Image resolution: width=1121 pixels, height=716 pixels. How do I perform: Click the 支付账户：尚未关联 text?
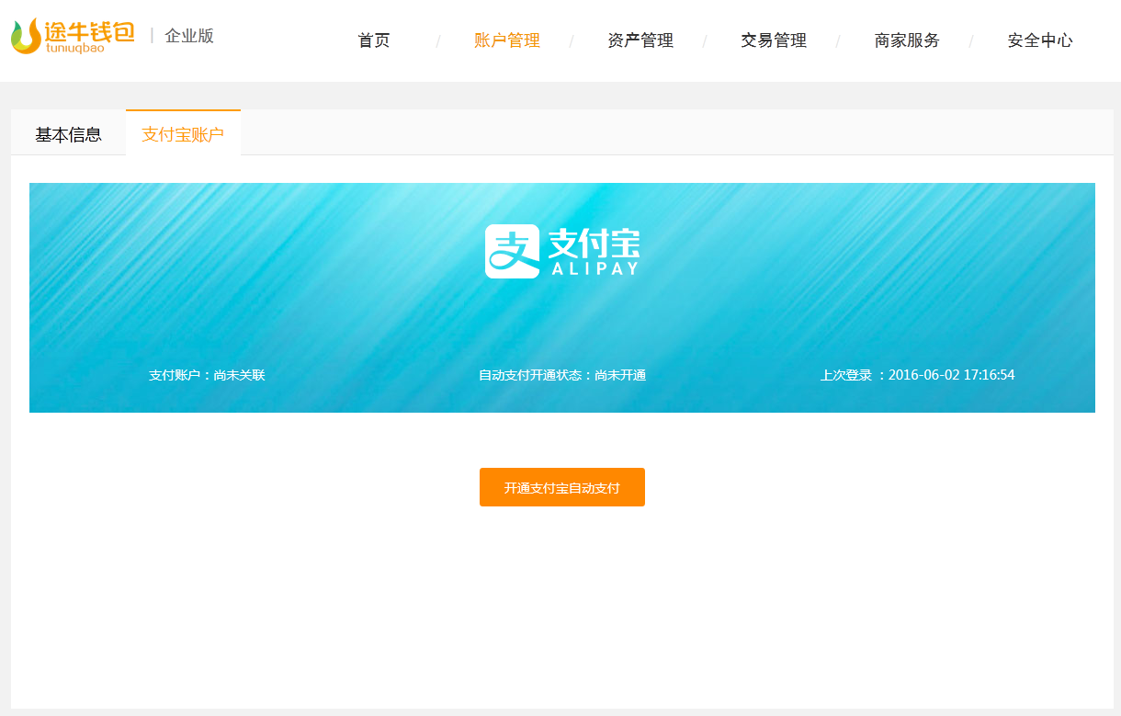coord(207,375)
